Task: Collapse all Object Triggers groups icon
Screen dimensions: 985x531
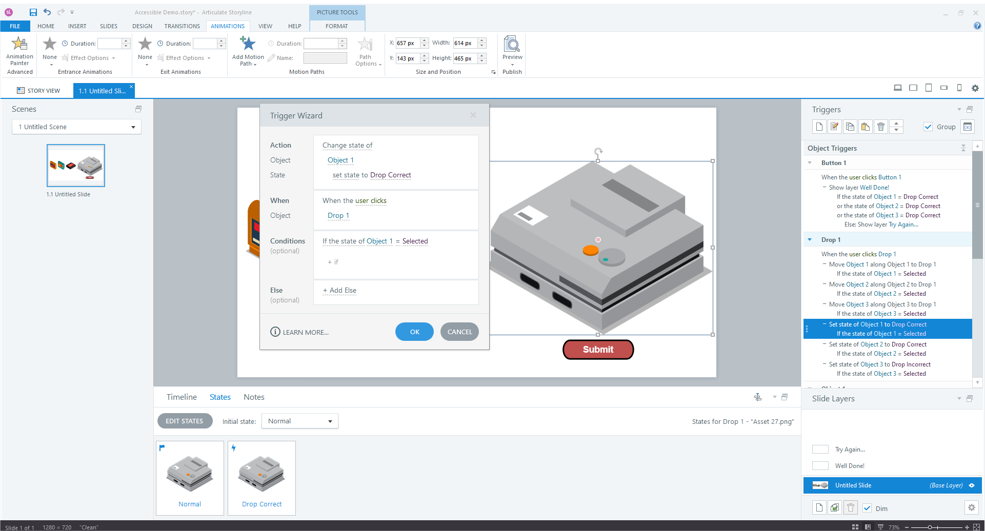Action: pyautogui.click(x=963, y=148)
